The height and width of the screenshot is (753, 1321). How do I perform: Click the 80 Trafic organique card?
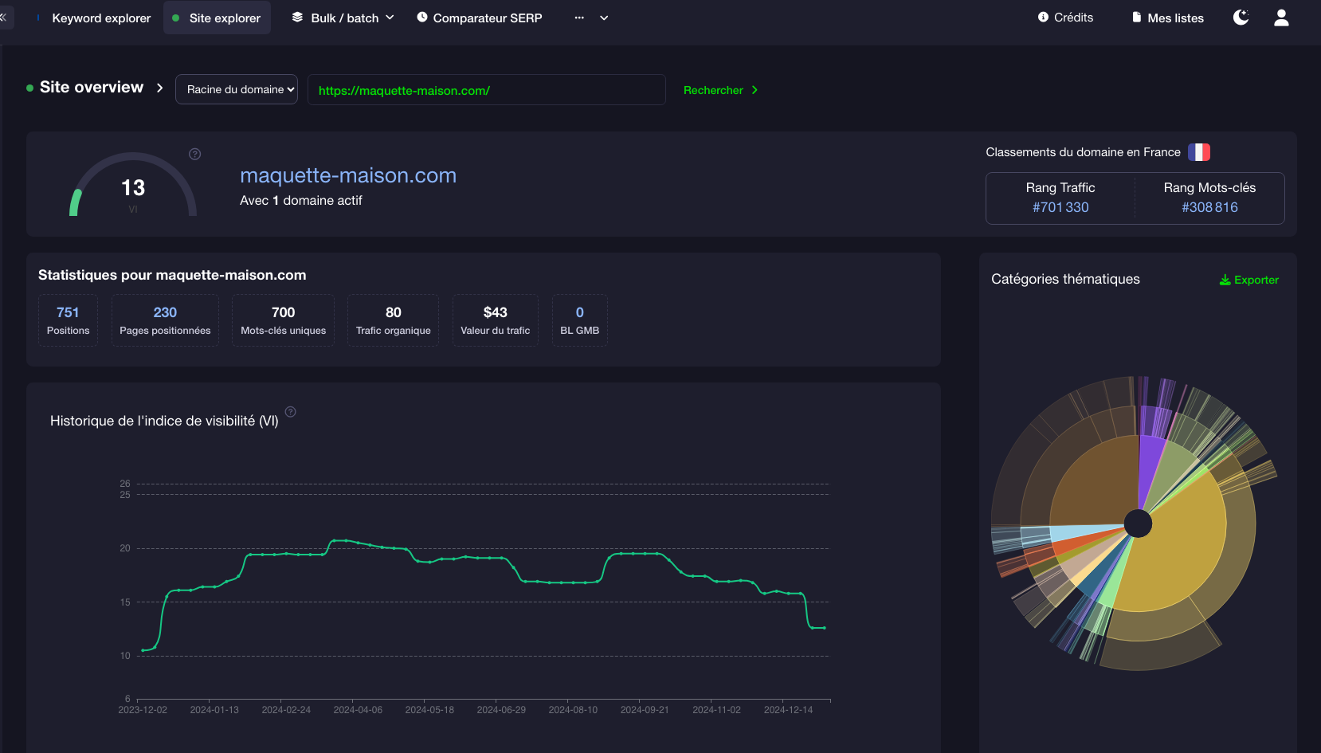(394, 320)
